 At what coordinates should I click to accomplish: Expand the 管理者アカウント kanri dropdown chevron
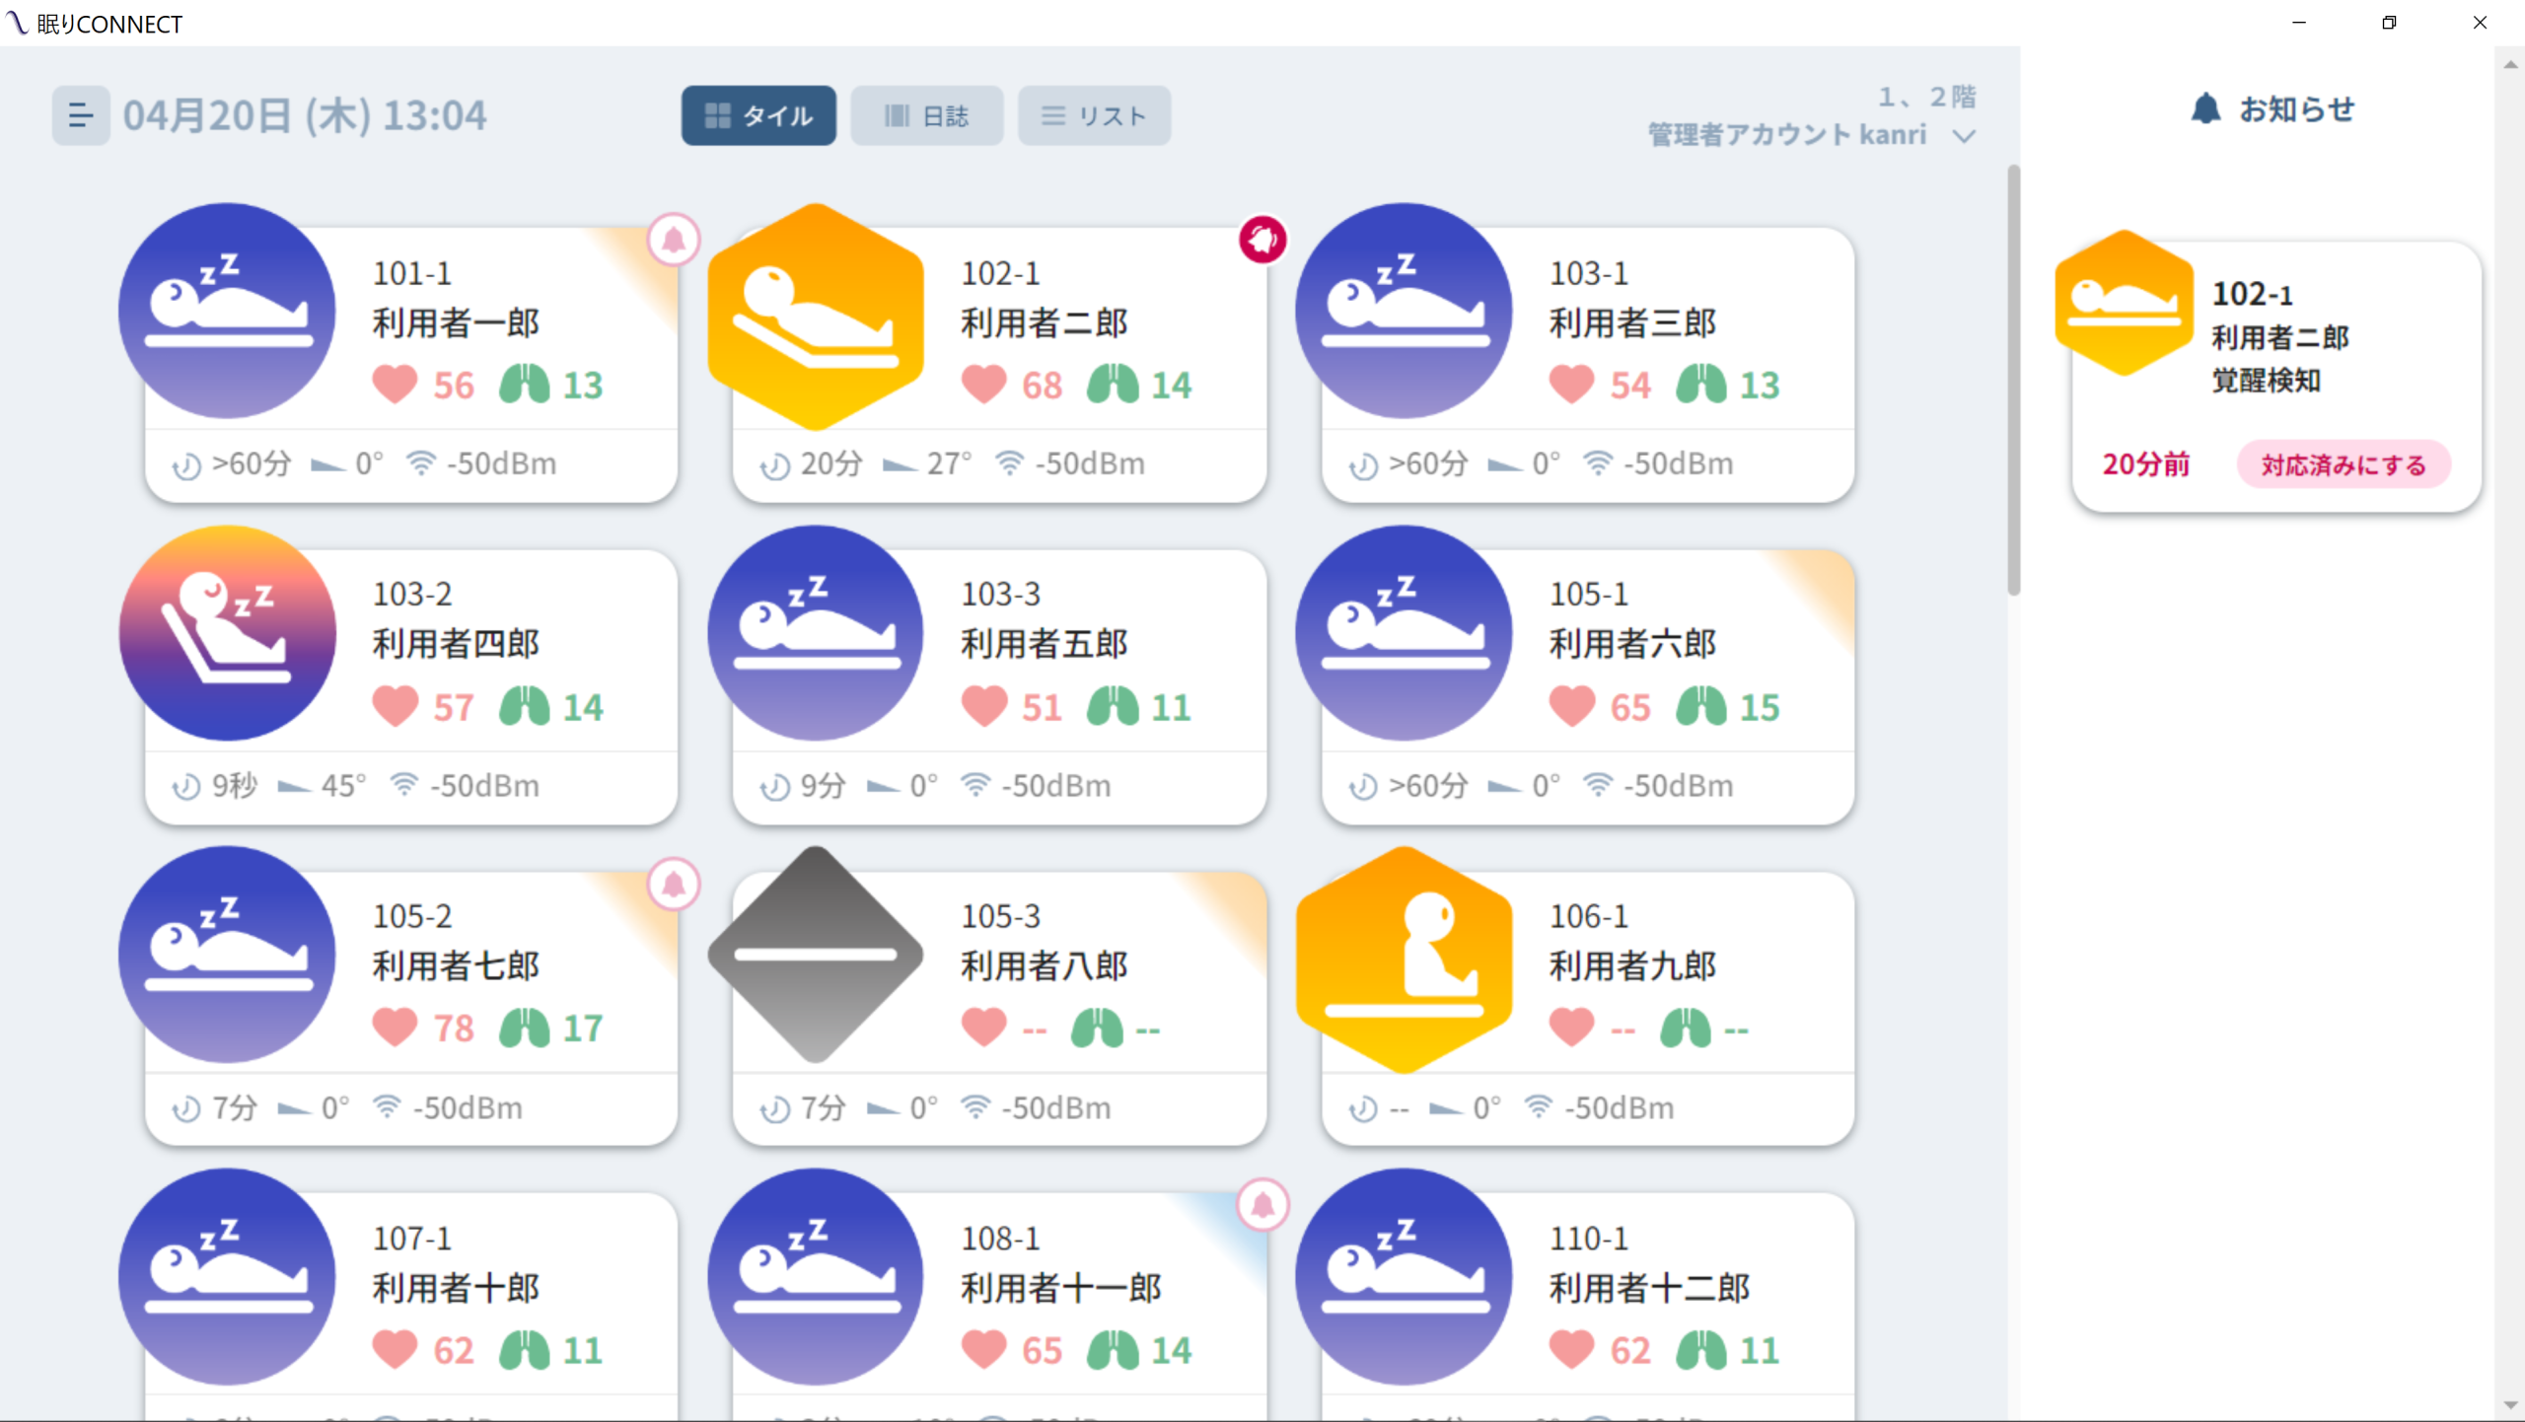[x=1964, y=136]
